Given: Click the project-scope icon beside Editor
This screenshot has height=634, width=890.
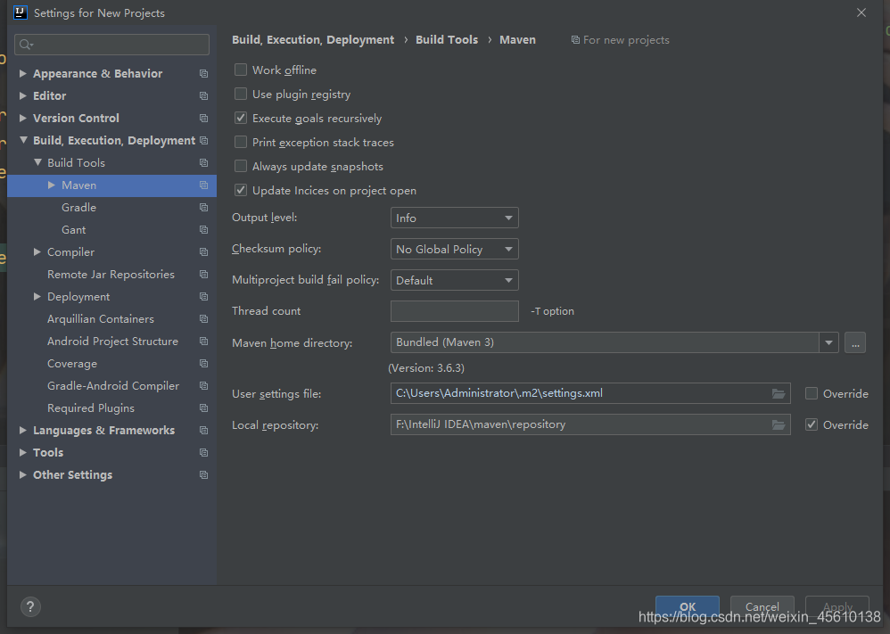Looking at the screenshot, I should pos(203,96).
